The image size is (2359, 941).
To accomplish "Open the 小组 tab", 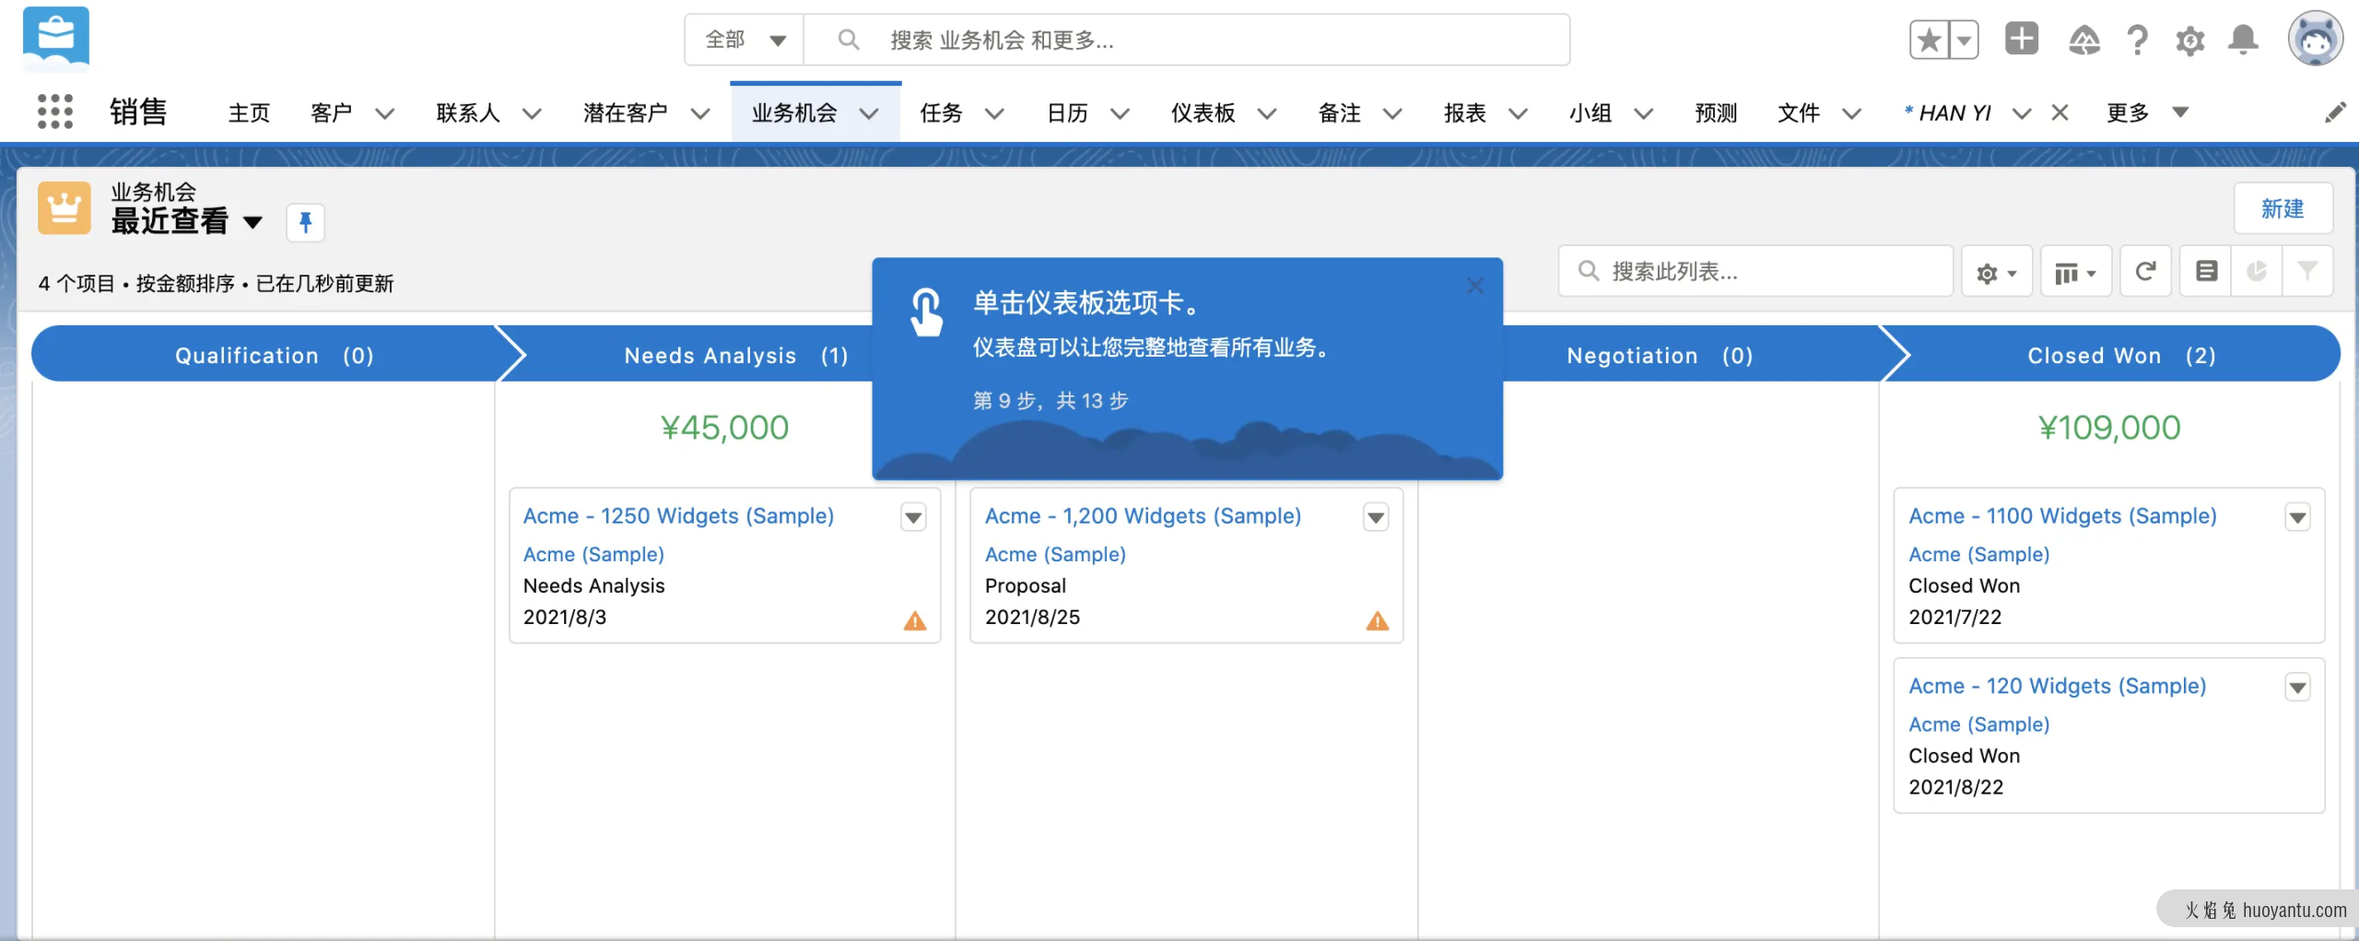I will coord(1590,112).
